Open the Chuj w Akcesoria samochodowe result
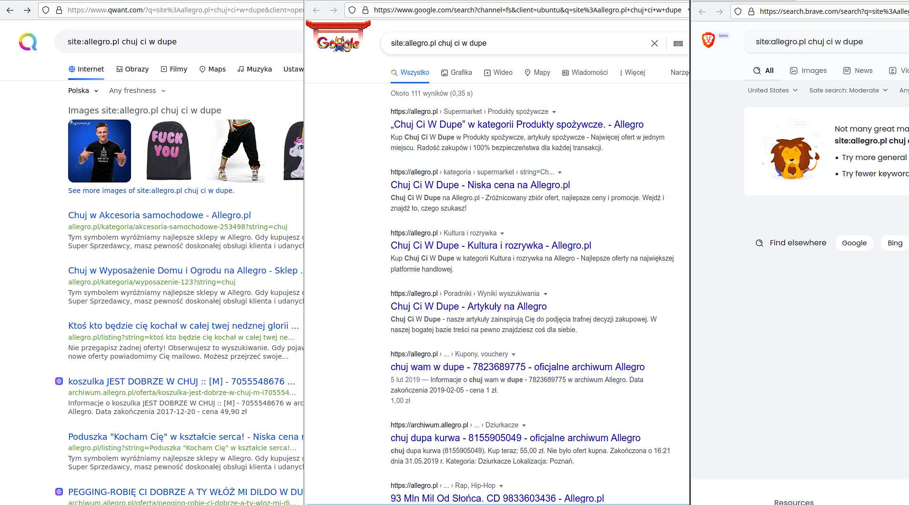 coord(160,215)
